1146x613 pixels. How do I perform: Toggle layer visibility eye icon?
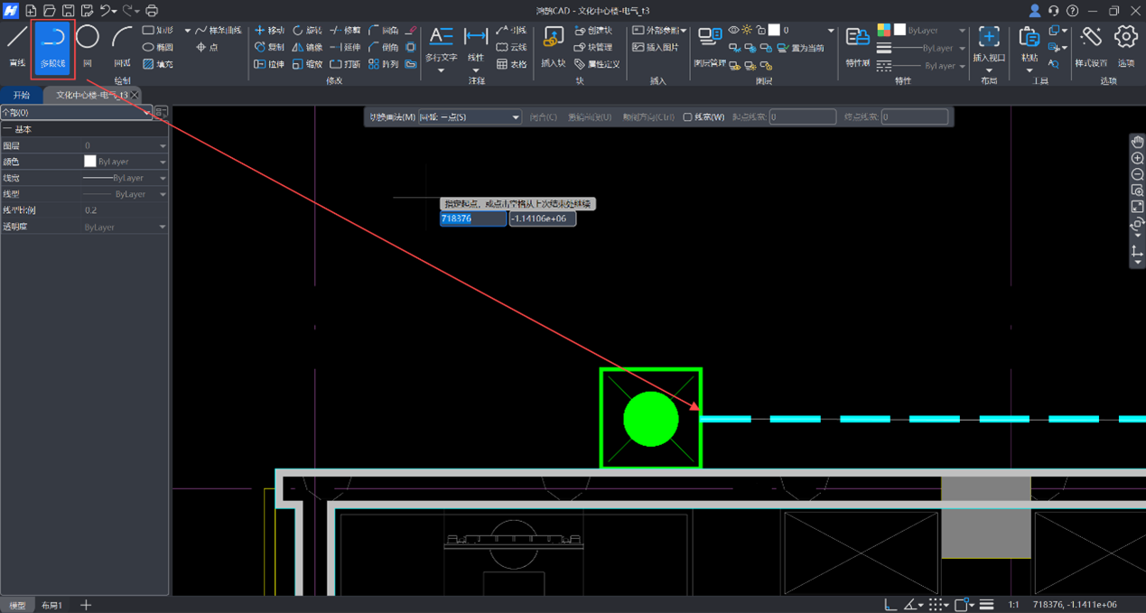point(733,30)
